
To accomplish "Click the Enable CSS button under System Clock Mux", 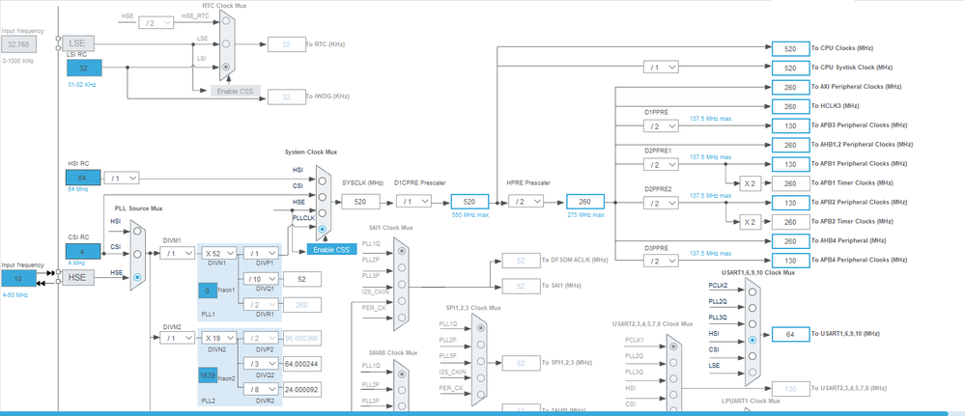I will [331, 249].
